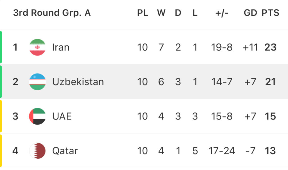Select the PTS column header

(x=270, y=13)
